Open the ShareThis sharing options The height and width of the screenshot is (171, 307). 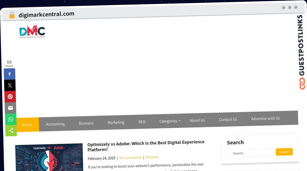[x=11, y=130]
